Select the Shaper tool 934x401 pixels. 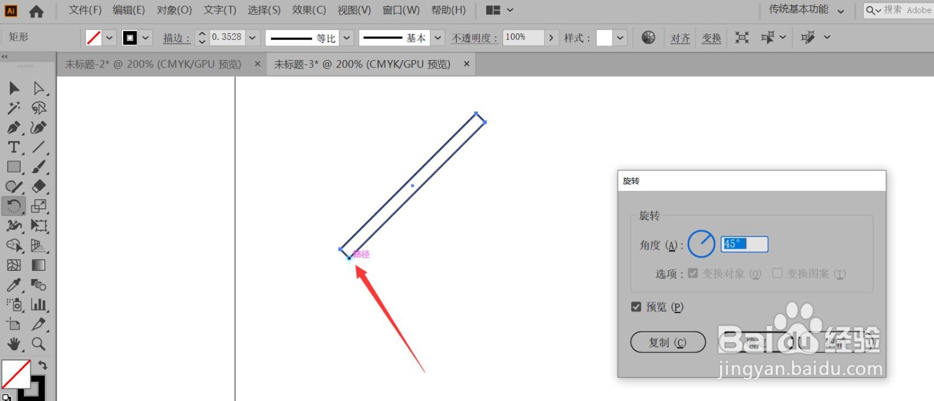(x=14, y=187)
